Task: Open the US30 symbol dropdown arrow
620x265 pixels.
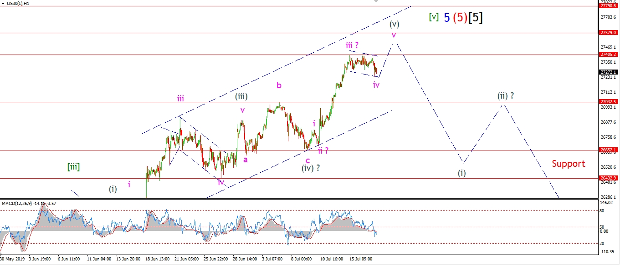Action: [4, 4]
